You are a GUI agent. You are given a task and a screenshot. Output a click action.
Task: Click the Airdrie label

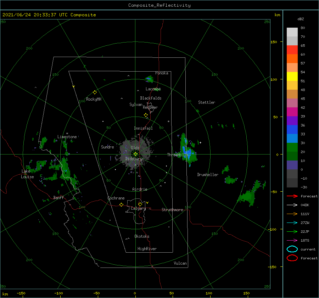point(140,189)
